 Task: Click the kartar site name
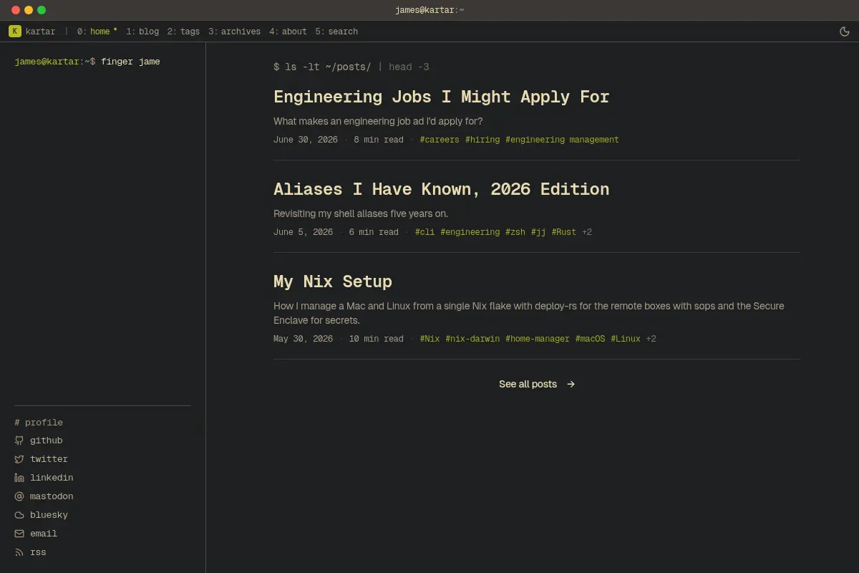click(x=40, y=32)
